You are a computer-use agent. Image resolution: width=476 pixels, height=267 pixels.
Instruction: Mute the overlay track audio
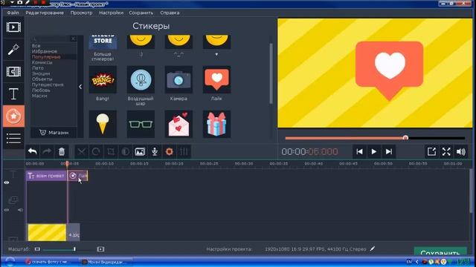tap(20, 210)
